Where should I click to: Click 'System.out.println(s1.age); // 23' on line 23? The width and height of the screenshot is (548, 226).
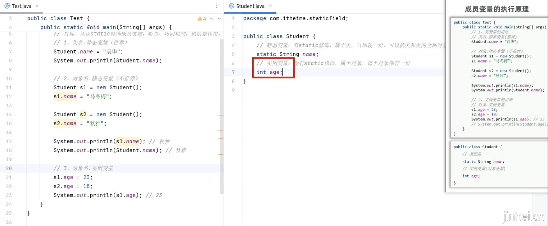pos(108,195)
